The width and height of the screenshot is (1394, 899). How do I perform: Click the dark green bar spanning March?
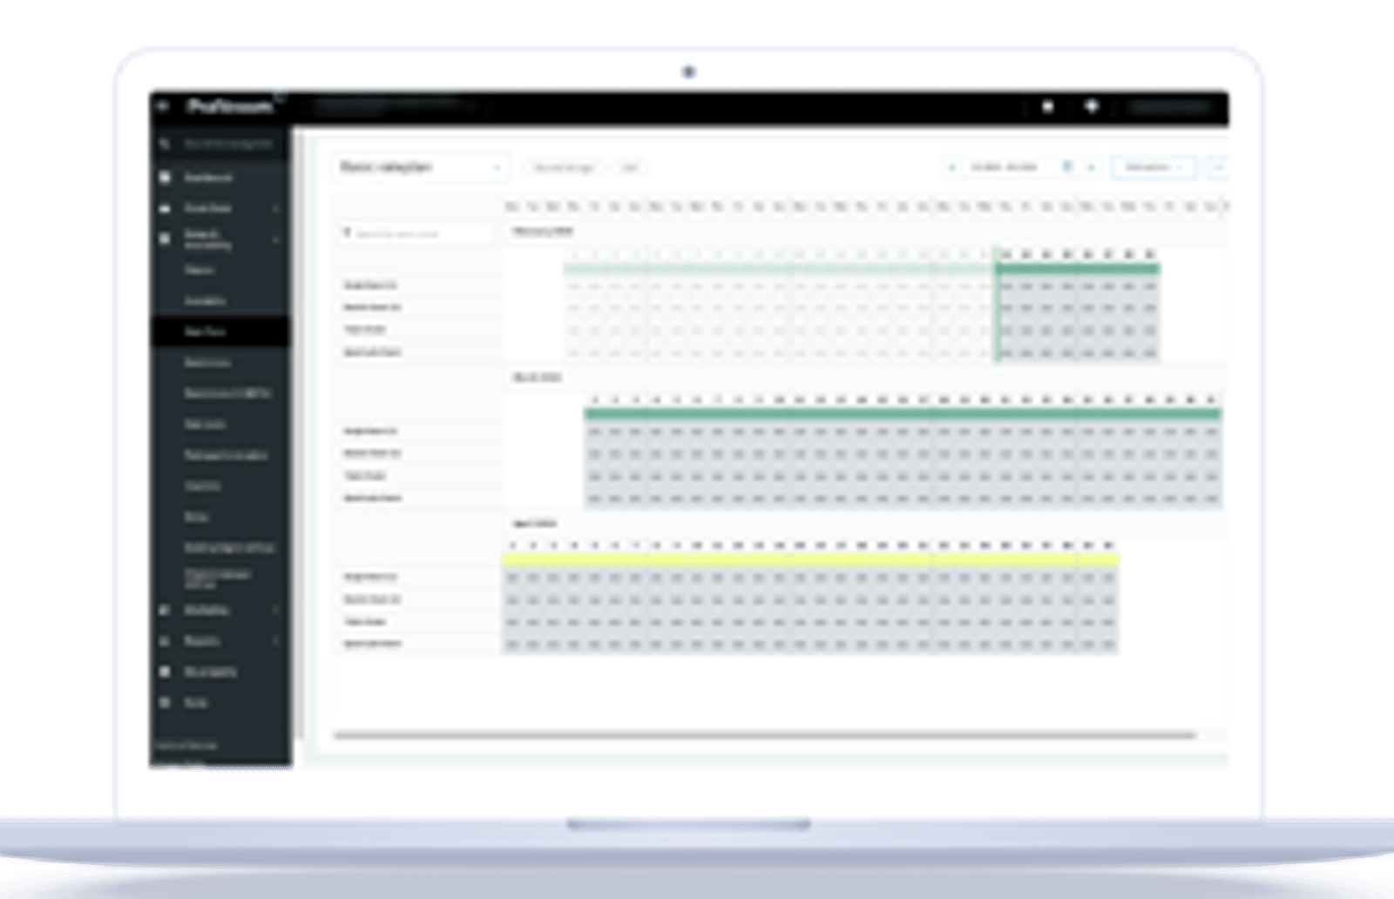coord(903,415)
